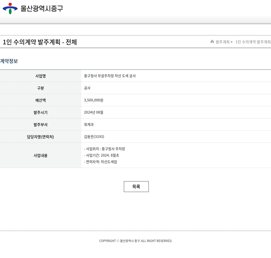The image size is (271, 258).
Task: Click the 담당자명(연락처) label cell
Action: tap(41, 137)
